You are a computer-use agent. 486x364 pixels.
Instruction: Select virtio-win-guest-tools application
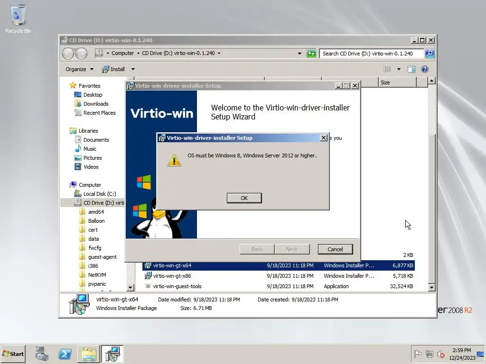pos(279,286)
